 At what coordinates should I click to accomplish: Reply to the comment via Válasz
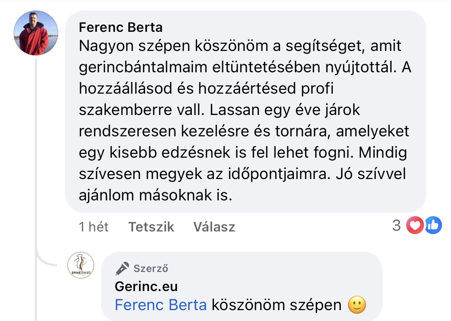[x=214, y=227]
